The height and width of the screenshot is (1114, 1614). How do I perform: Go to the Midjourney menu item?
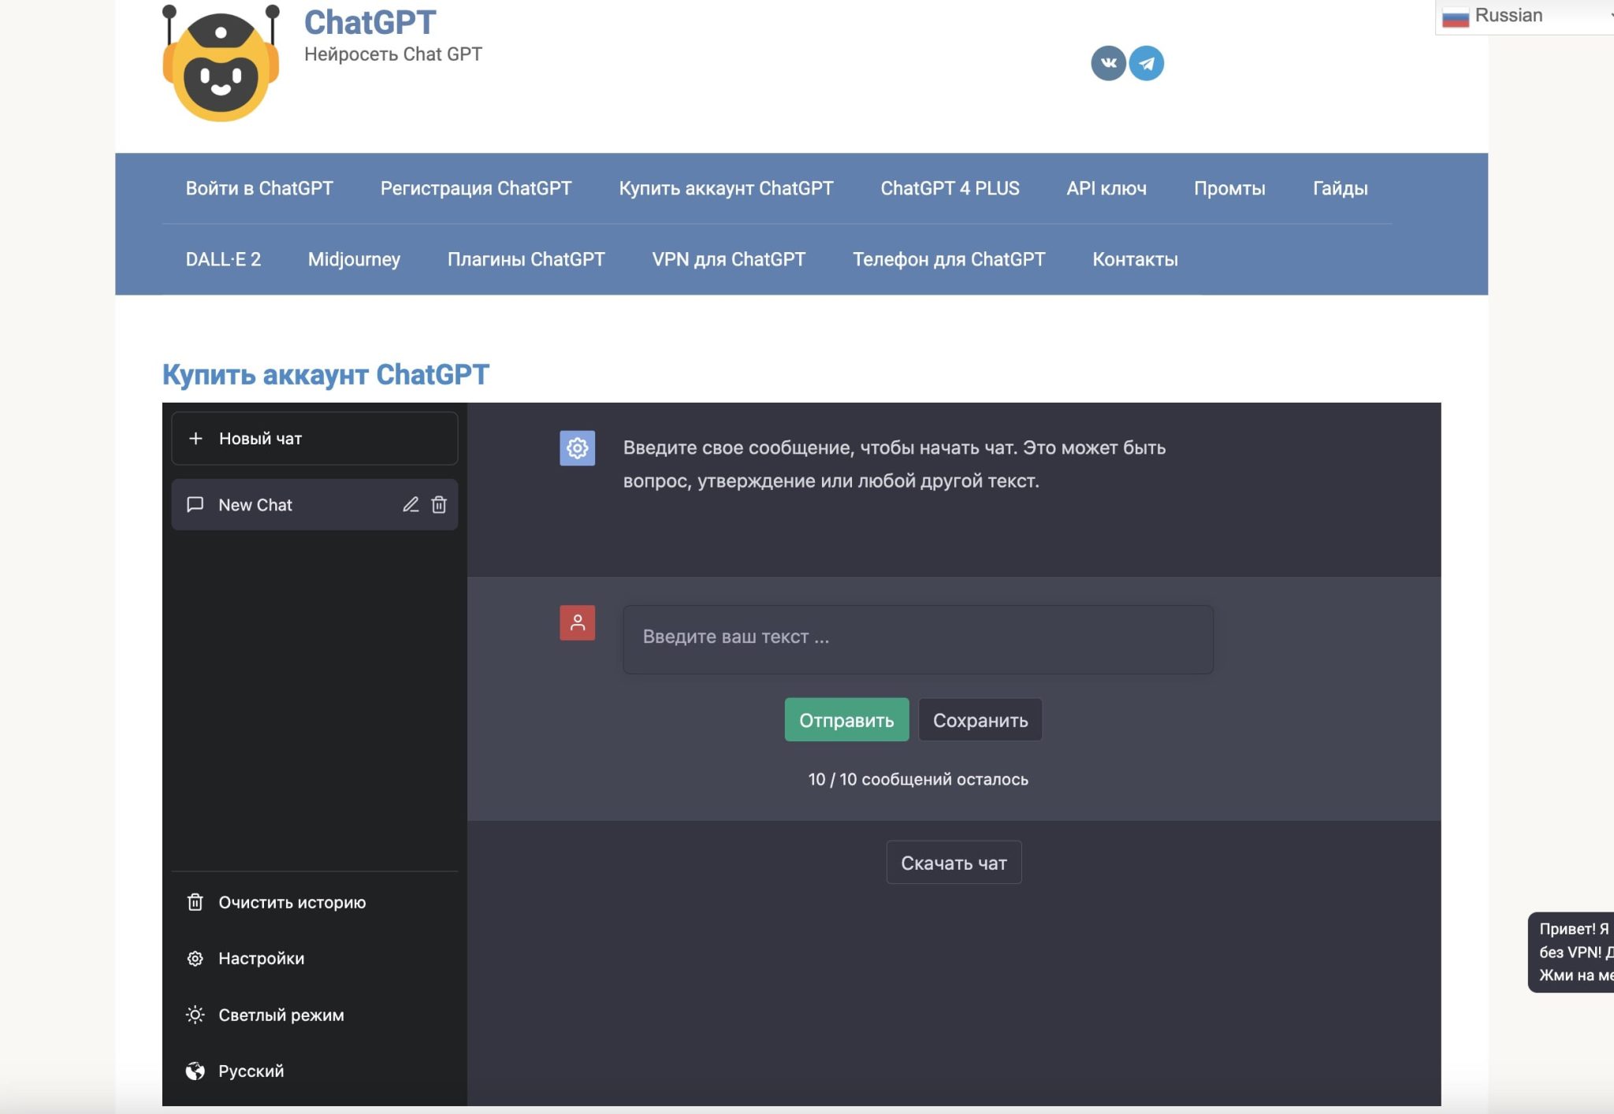point(354,259)
